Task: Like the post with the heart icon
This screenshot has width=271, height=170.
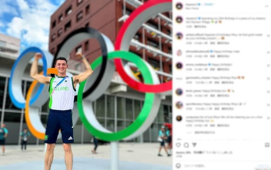Action: 178,145
